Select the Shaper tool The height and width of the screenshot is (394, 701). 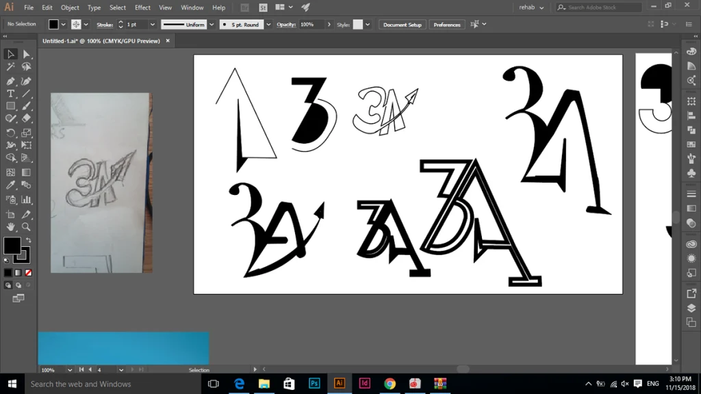tap(10, 119)
